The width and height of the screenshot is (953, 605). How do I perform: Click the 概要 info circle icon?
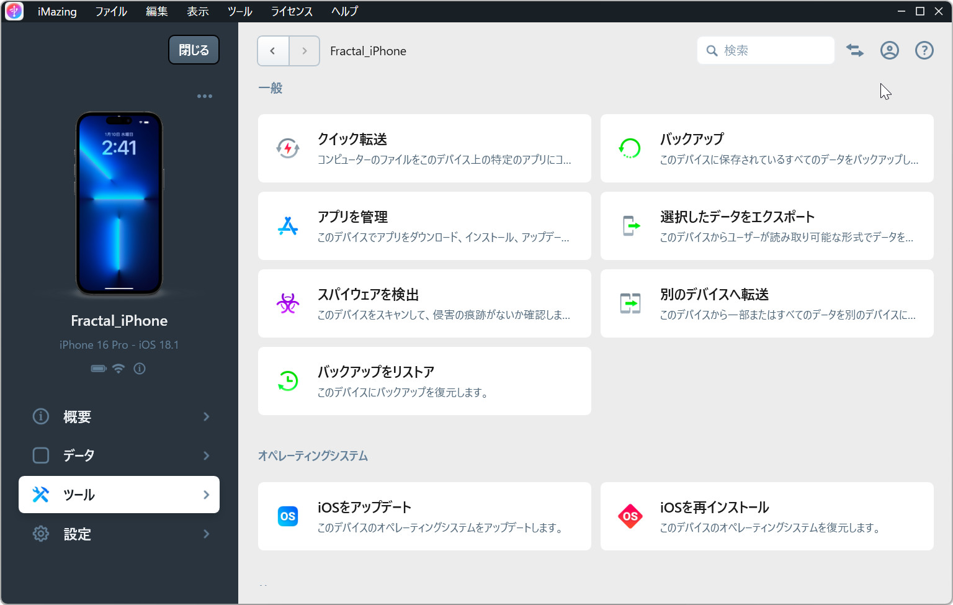point(41,416)
